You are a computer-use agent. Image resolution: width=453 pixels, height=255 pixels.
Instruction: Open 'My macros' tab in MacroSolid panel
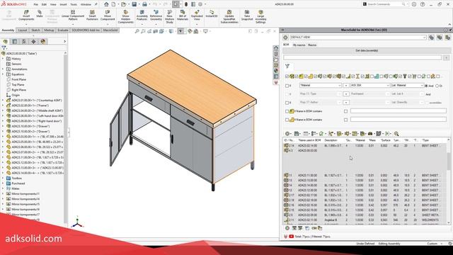coord(299,45)
